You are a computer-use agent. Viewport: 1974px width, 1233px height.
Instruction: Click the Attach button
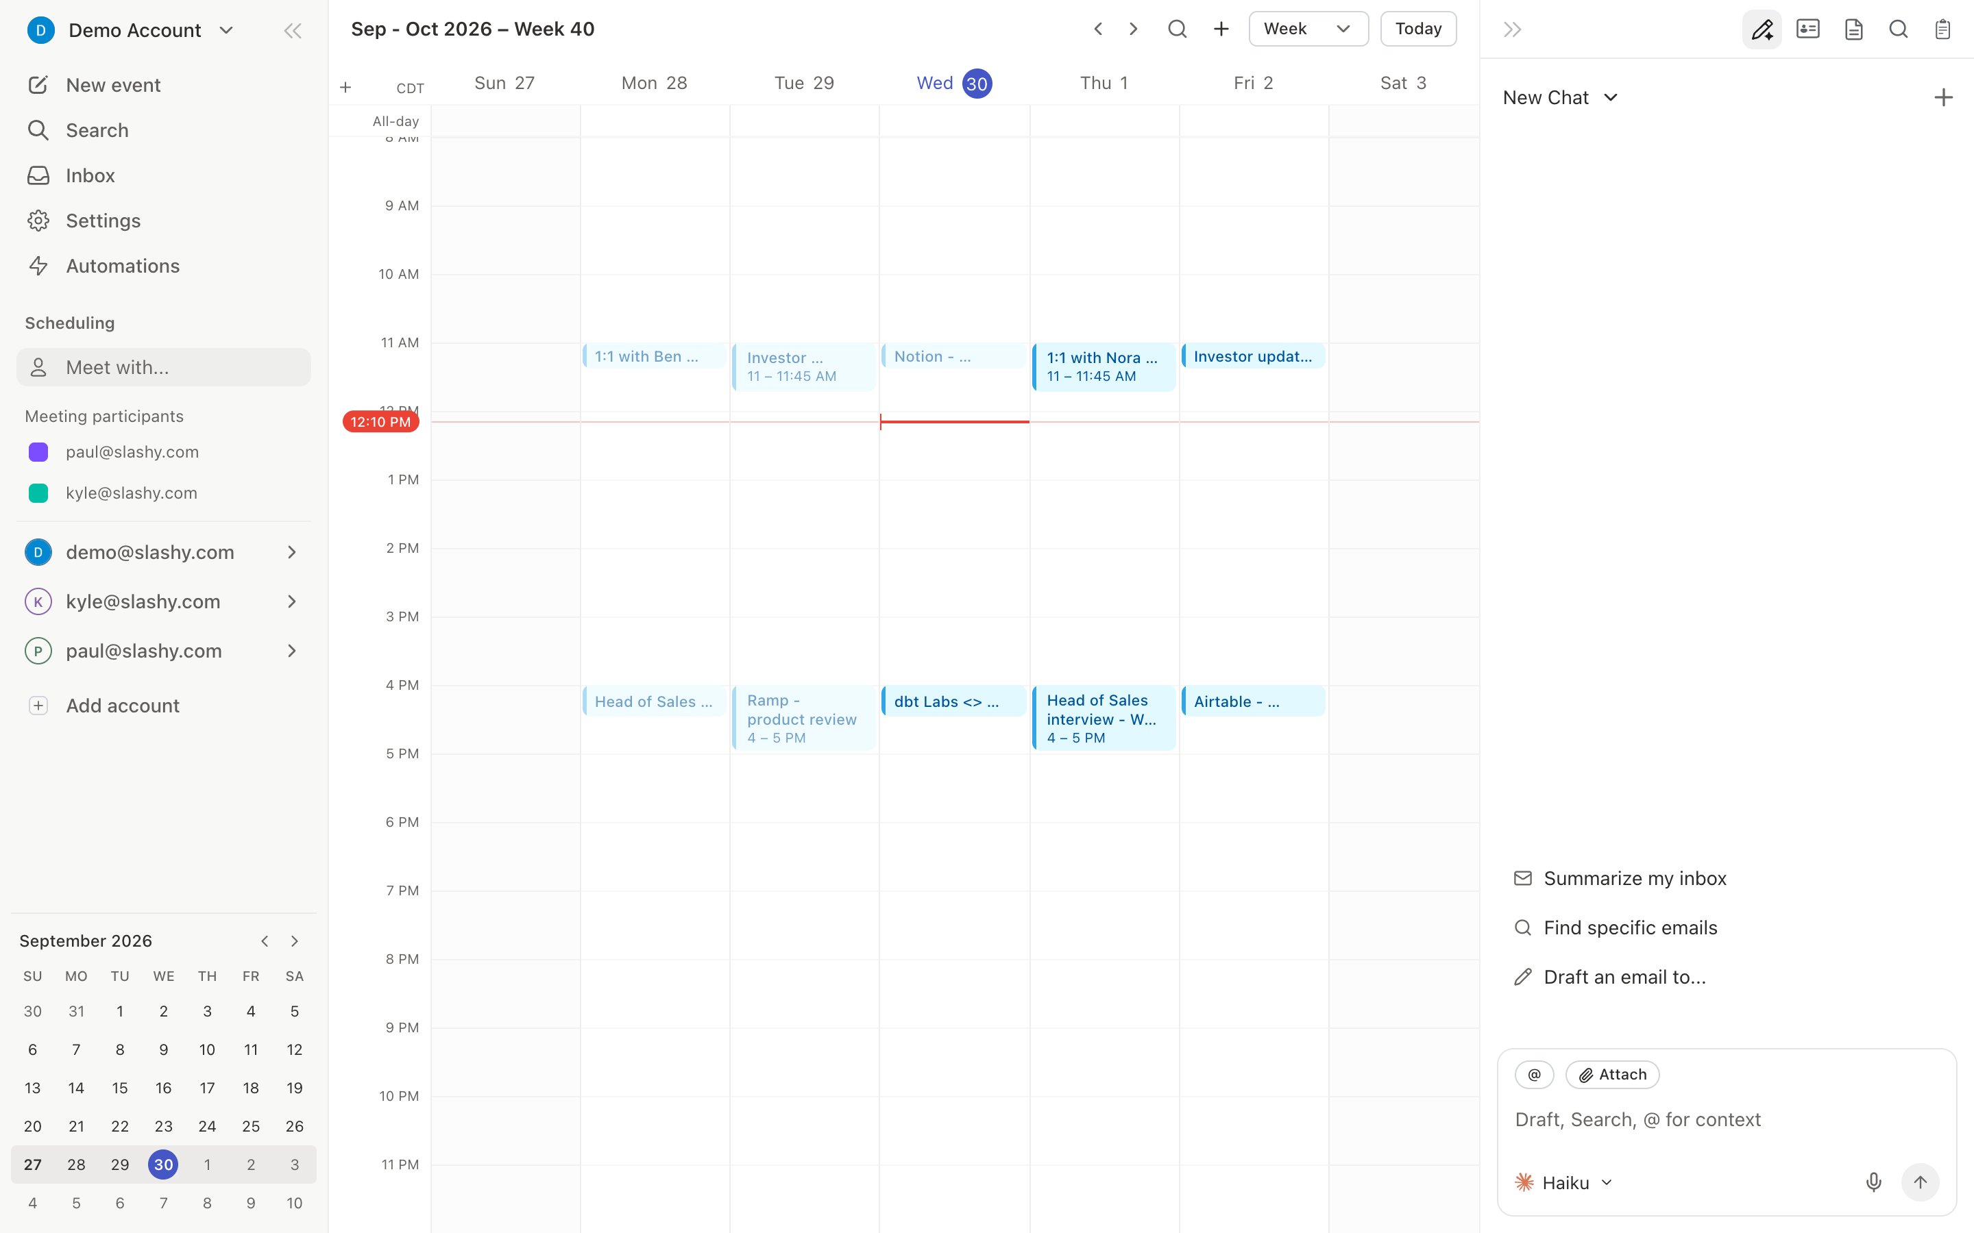pos(1612,1075)
